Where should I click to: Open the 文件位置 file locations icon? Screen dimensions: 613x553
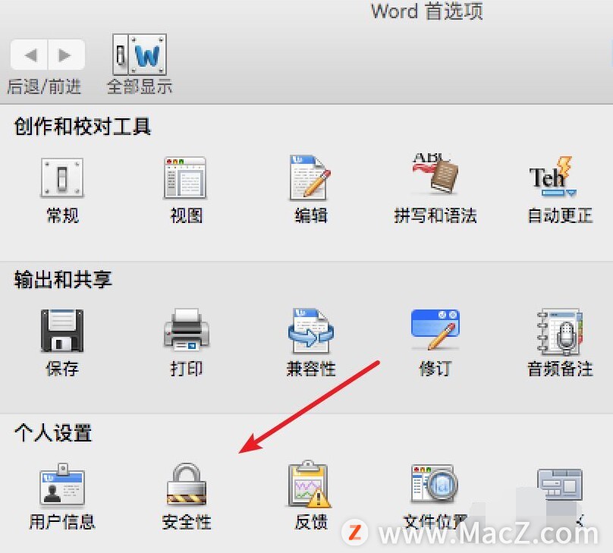435,482
